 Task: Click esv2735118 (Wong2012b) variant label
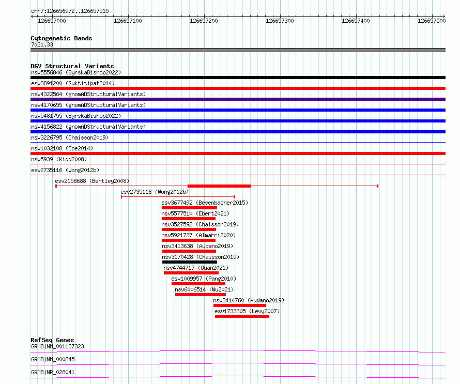tap(155, 192)
